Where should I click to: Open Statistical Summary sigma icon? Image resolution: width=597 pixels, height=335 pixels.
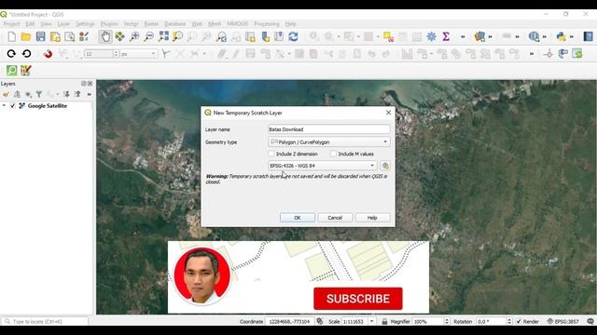pyautogui.click(x=446, y=37)
